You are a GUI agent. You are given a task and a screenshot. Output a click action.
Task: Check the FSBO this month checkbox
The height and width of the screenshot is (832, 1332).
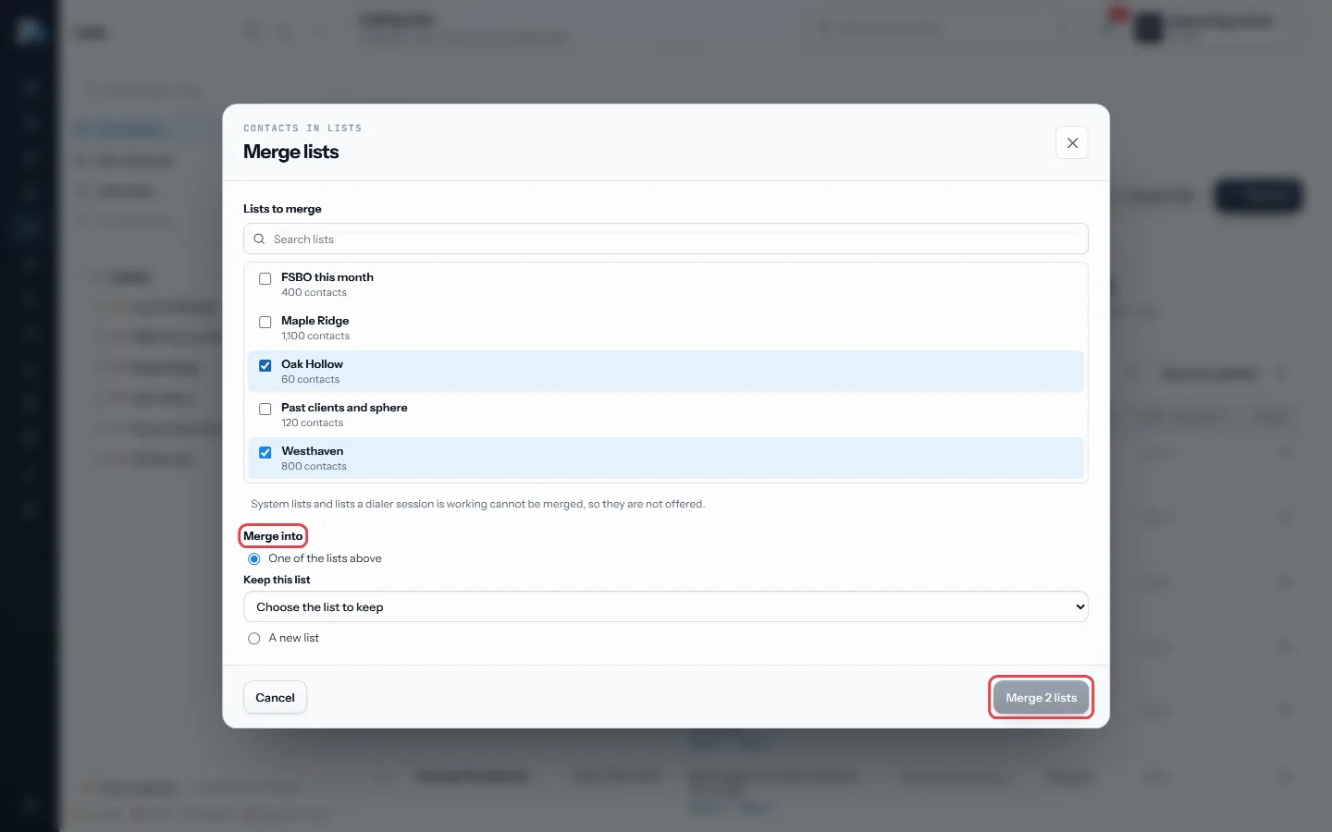pyautogui.click(x=265, y=278)
